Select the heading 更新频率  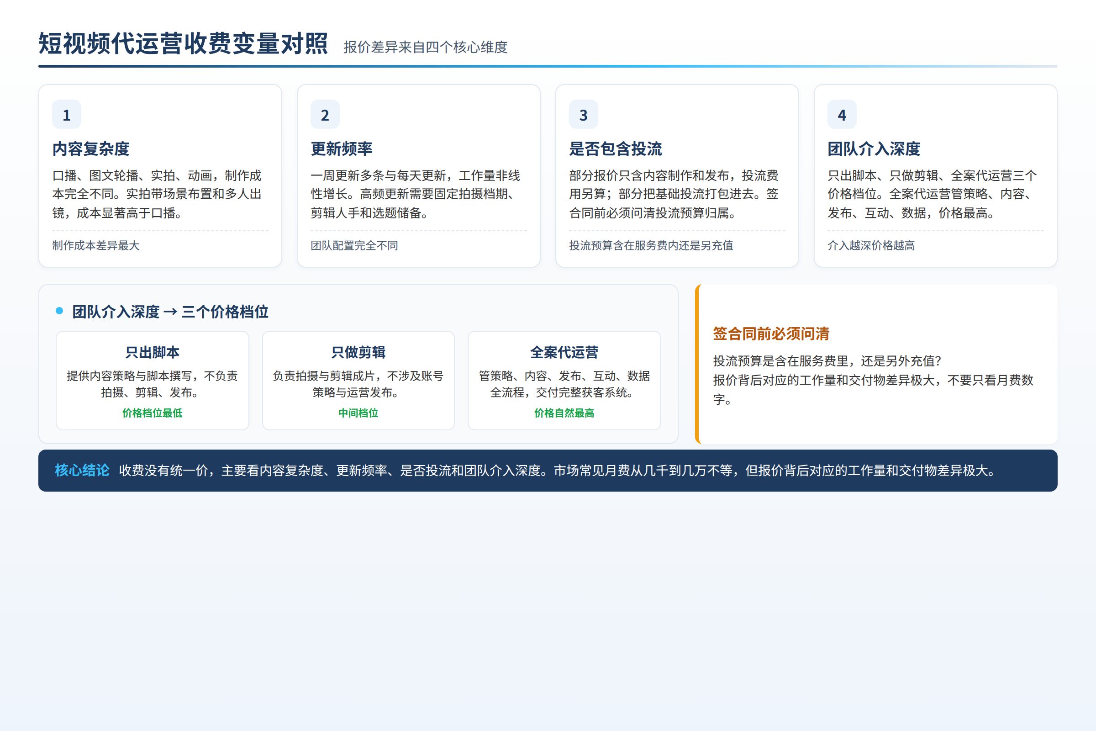point(342,149)
